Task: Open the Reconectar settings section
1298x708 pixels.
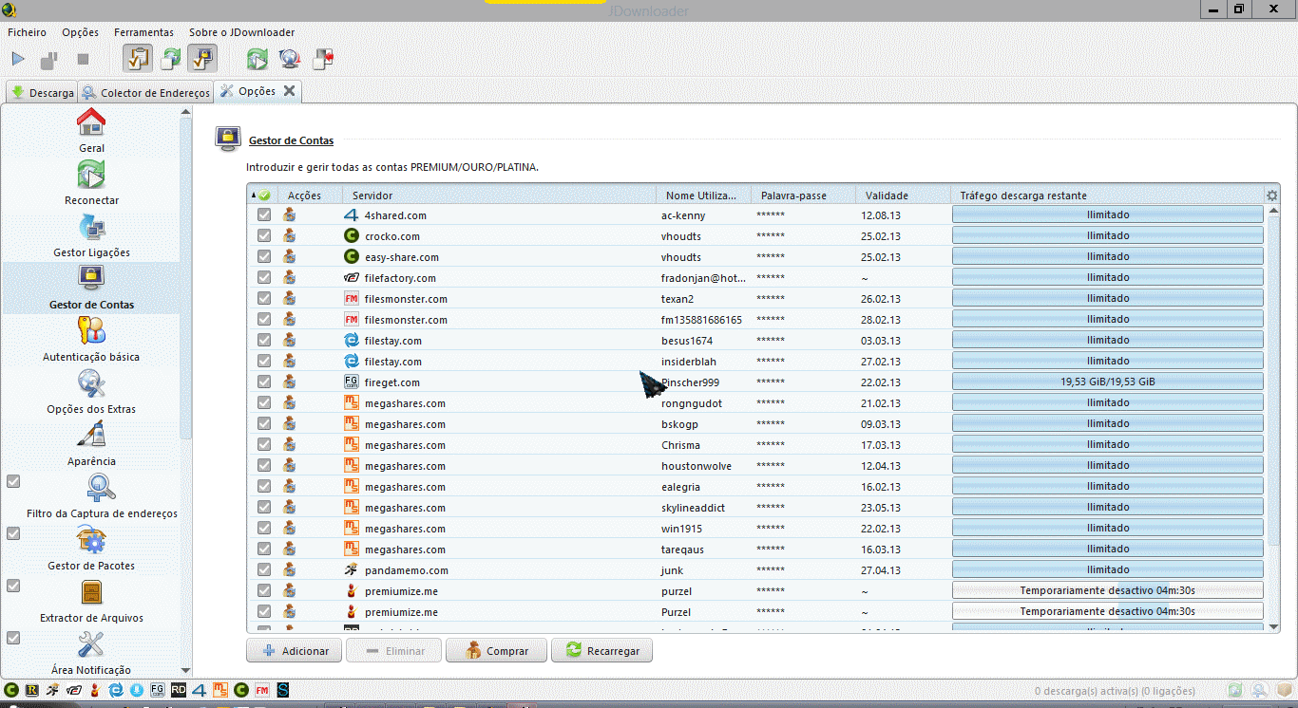Action: coord(91,182)
